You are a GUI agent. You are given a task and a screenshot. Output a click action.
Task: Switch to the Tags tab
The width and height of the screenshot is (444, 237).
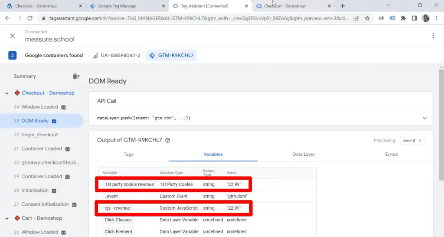click(128, 154)
